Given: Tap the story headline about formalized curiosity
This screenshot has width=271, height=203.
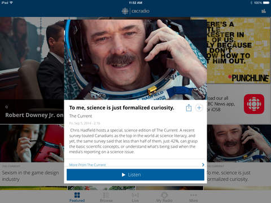Looking at the screenshot, I should pos(121,108).
